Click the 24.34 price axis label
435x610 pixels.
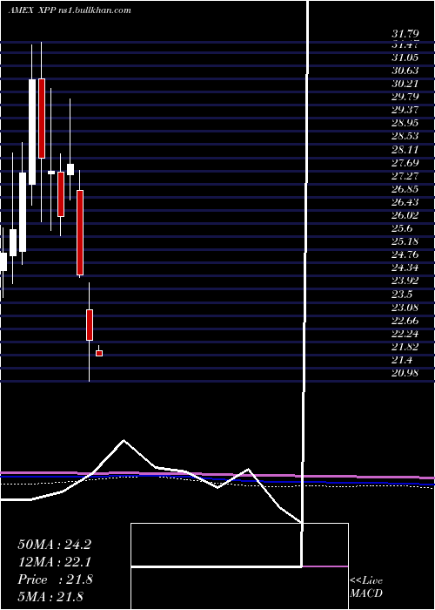point(405,268)
